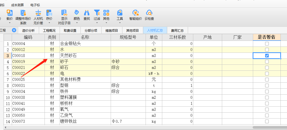The height and width of the screenshot is (130, 287).
Task: Switch to the 费用汇总 tab
Action: 177,30
